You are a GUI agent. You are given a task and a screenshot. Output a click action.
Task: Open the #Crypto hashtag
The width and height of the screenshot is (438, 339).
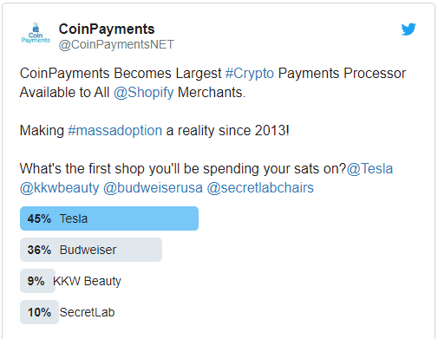(x=250, y=74)
